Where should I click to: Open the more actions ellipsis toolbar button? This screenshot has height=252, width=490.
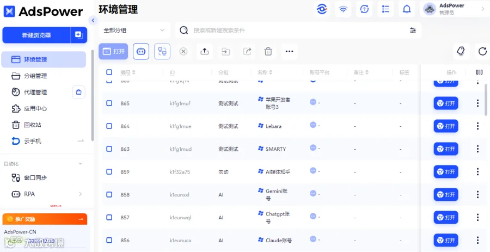pos(290,51)
